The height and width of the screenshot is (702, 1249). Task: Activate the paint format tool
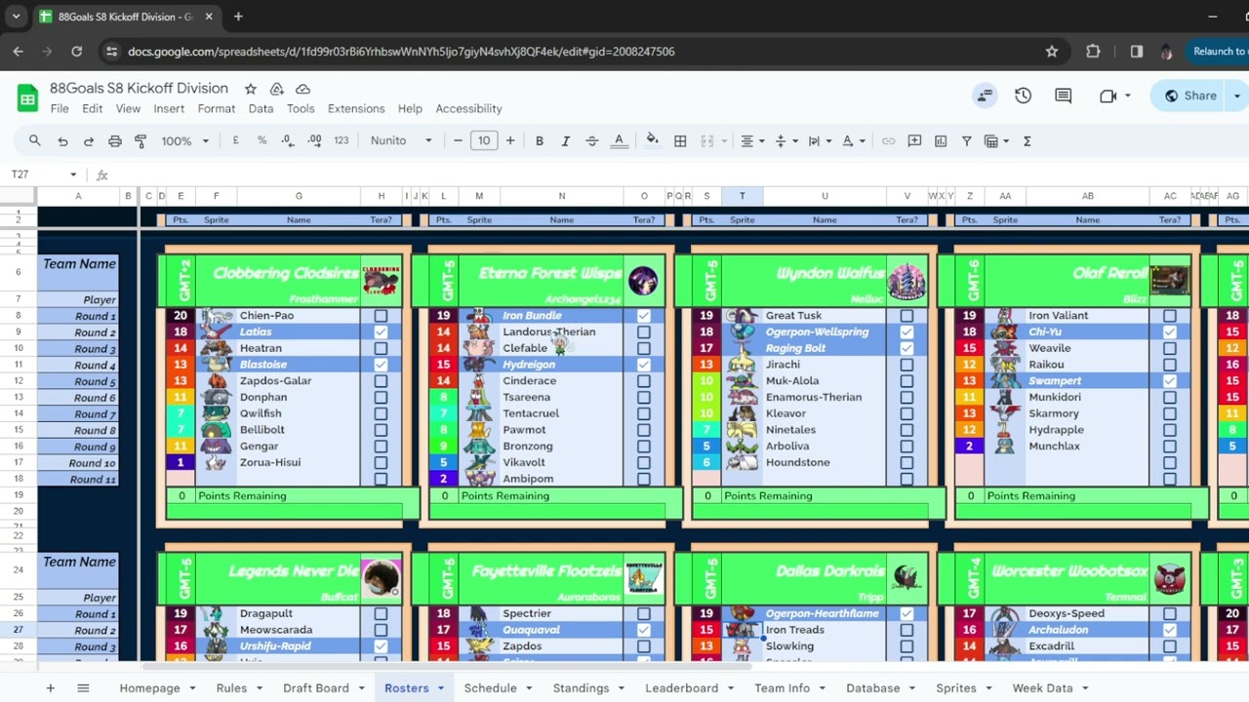[x=141, y=141]
